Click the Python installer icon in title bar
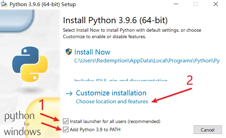226x138 pixels. coord(4,4)
